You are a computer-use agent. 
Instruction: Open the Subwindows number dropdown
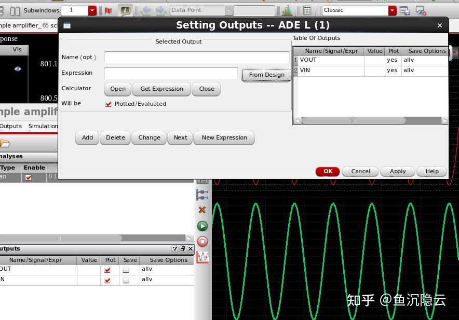pyautogui.click(x=92, y=9)
